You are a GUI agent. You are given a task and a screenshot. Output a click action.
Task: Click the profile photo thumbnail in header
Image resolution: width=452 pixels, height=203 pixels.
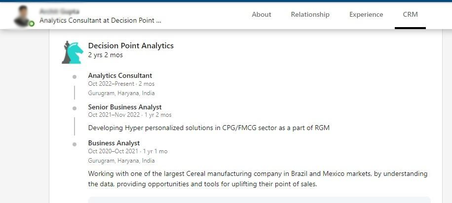(23, 16)
